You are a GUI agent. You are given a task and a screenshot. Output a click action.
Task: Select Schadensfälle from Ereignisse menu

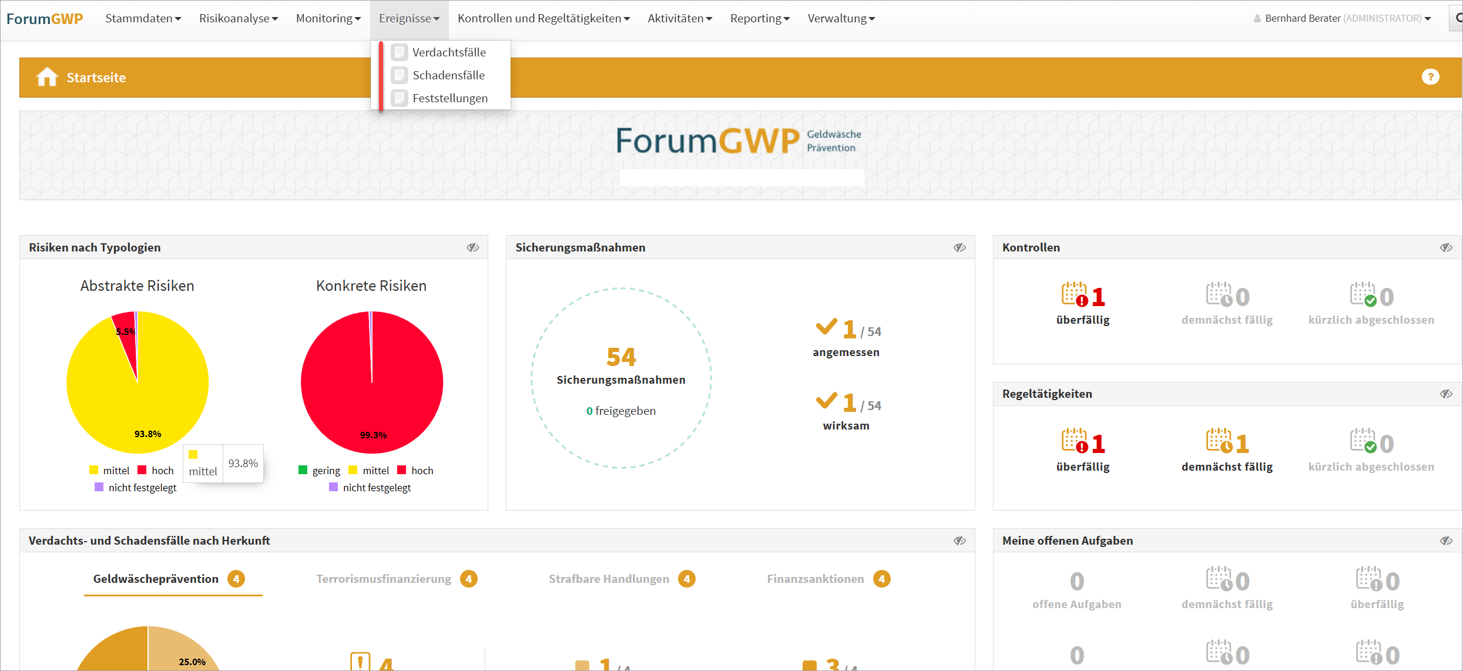[x=448, y=75]
